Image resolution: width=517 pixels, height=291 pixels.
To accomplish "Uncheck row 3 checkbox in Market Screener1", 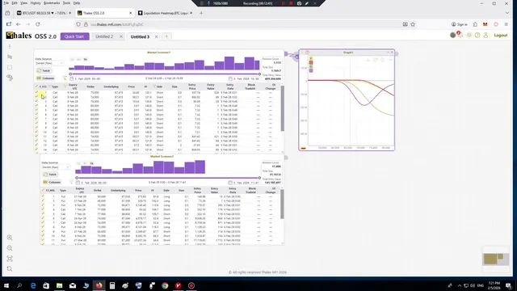I will pyautogui.click(x=36, y=101).
